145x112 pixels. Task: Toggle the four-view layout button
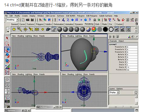coord(7,85)
